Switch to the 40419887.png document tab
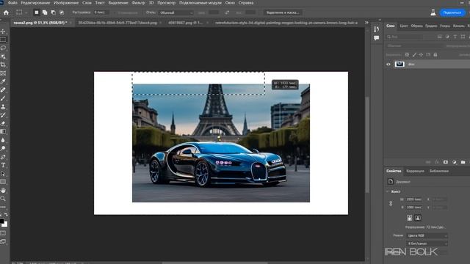This screenshot has height=264, width=470. coord(185,23)
